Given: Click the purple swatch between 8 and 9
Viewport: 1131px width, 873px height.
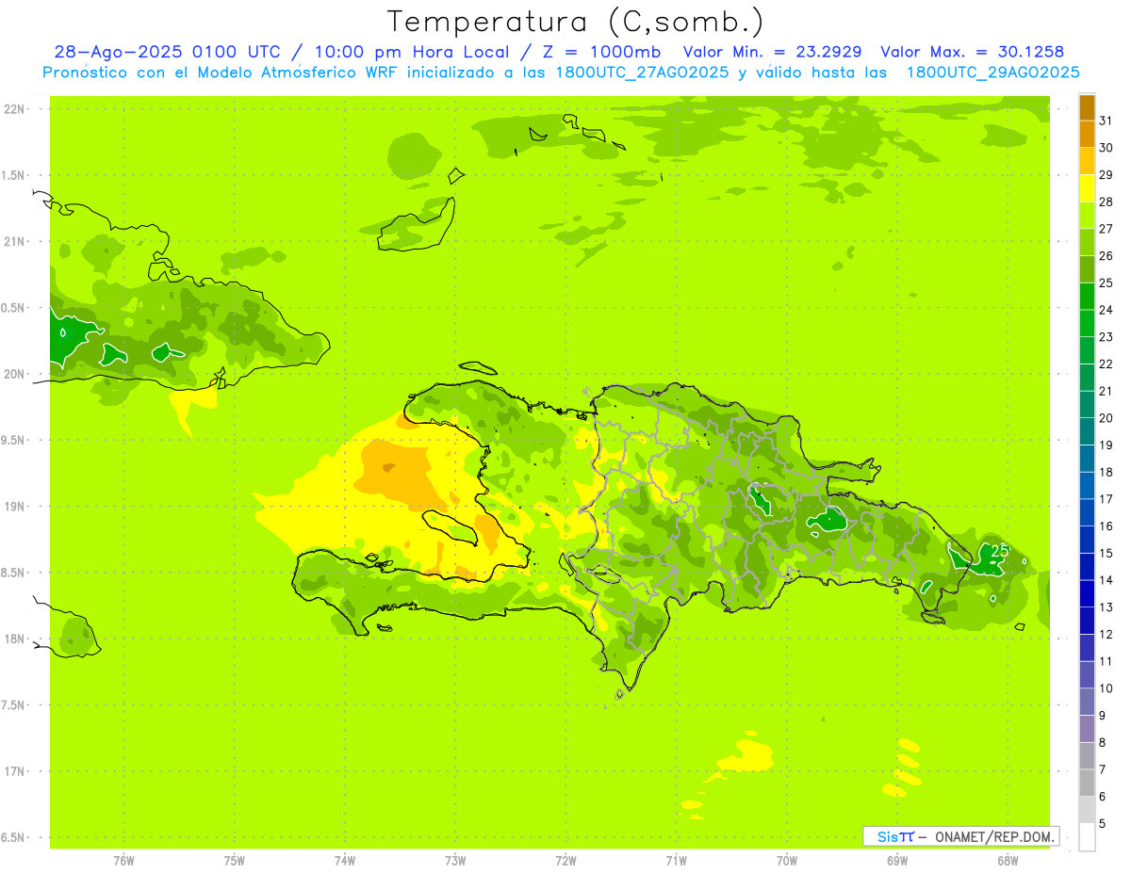Looking at the screenshot, I should 1087,729.
